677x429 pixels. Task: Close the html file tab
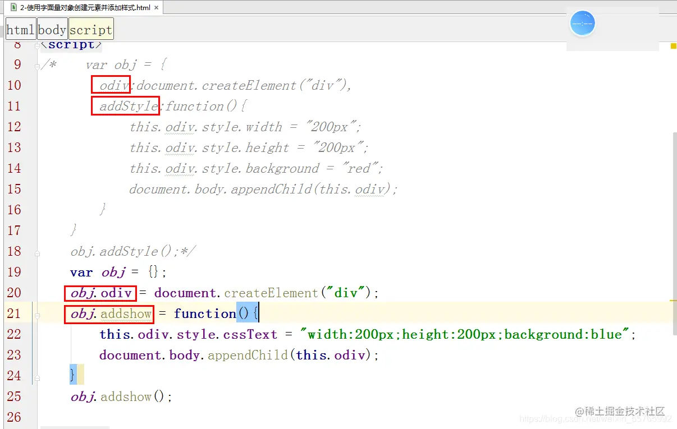pyautogui.click(x=155, y=8)
